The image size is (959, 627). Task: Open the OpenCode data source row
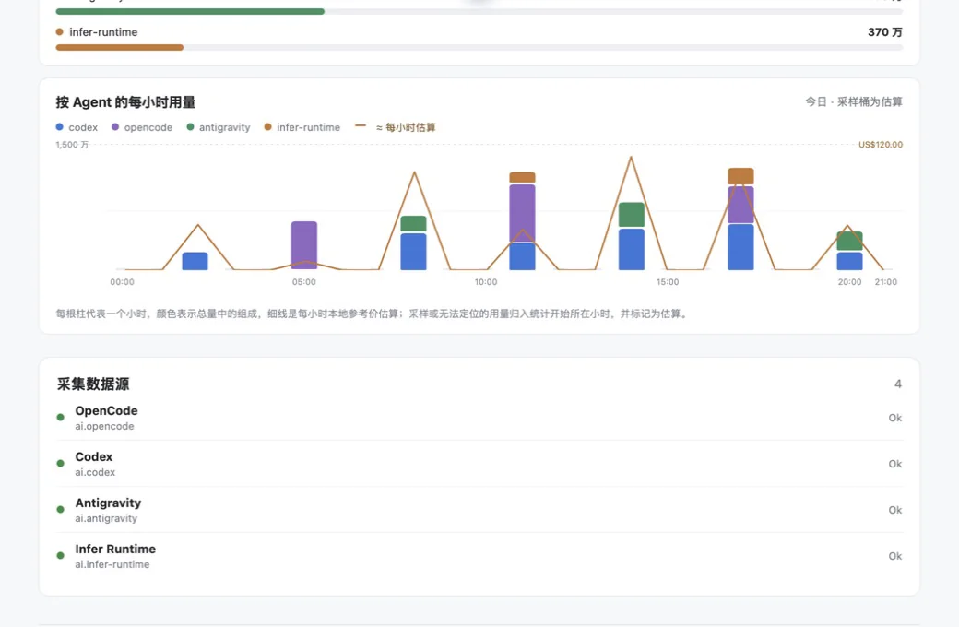click(x=479, y=418)
